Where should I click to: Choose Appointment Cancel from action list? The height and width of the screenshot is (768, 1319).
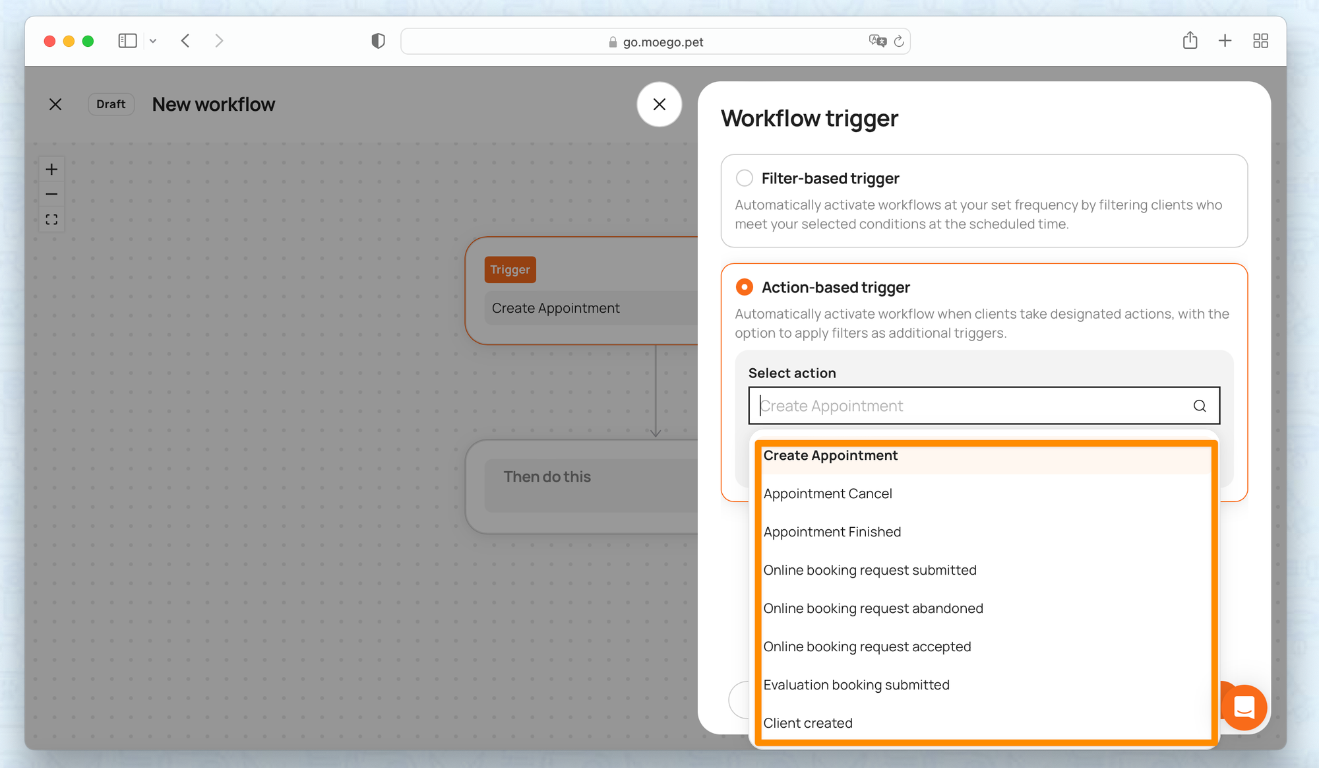tap(828, 494)
